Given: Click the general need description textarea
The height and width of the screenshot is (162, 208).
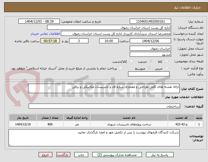Looking at the screenshot, I should (x=104, y=88).
